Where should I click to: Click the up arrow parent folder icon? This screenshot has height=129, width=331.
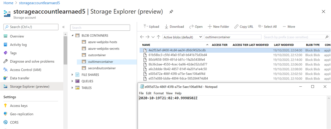(158, 37)
